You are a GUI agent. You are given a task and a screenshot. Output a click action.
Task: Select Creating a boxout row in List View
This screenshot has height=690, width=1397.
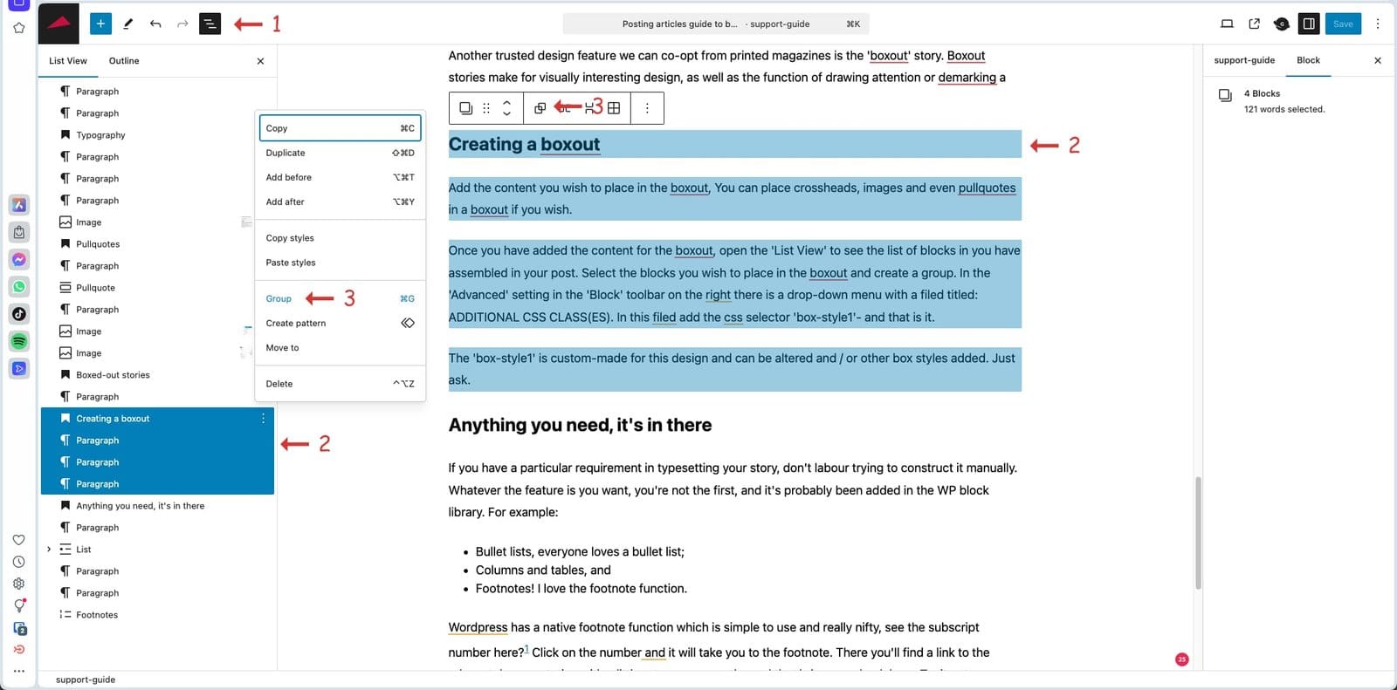click(157, 419)
